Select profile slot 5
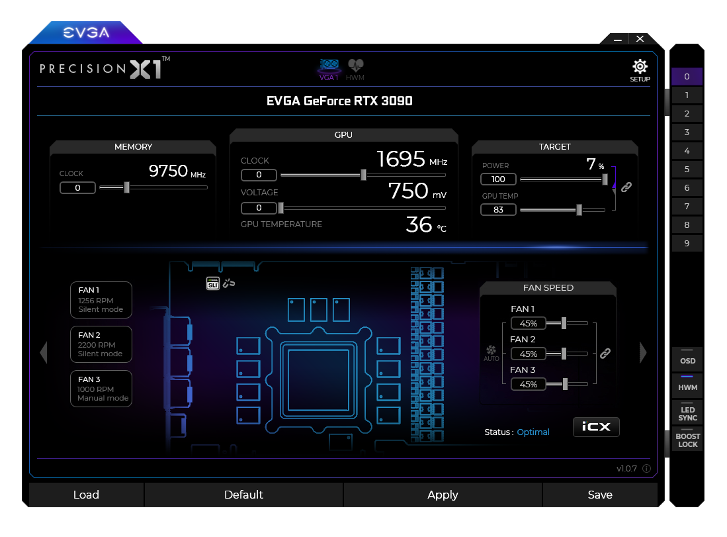The image size is (727, 537). pyautogui.click(x=687, y=170)
